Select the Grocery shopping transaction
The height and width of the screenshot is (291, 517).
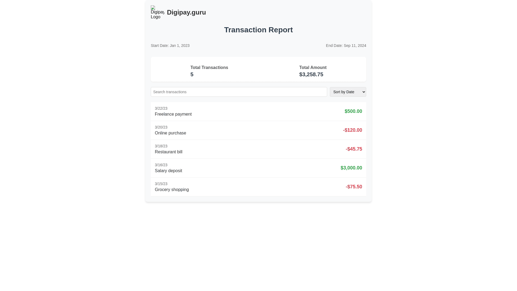coord(172,190)
